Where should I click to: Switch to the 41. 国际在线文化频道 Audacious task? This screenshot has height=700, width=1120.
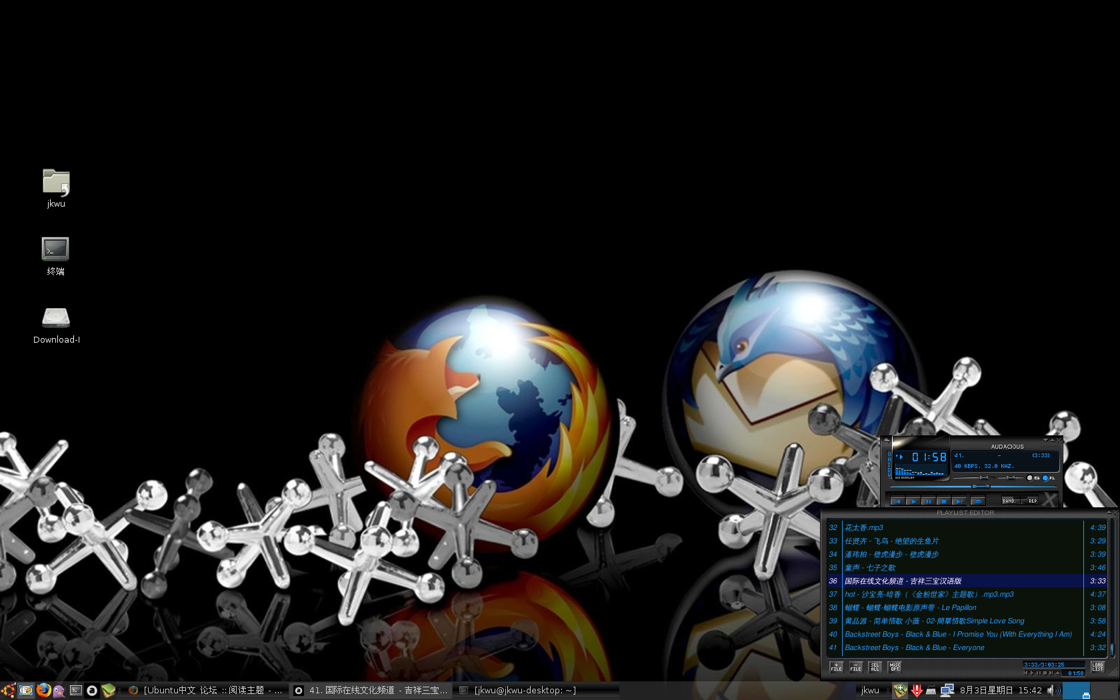371,691
